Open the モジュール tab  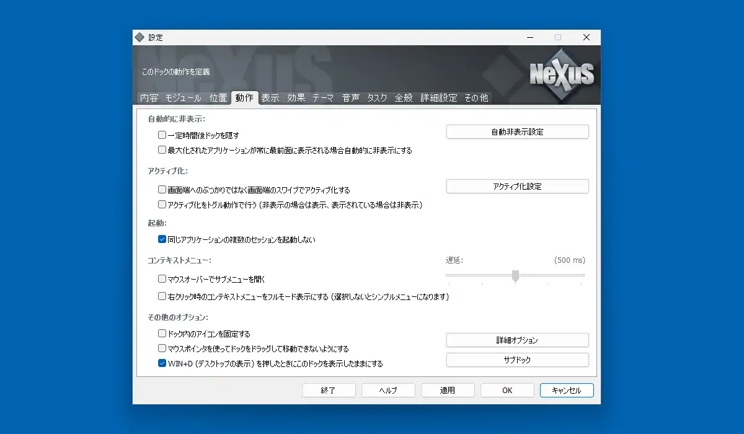[x=183, y=98]
